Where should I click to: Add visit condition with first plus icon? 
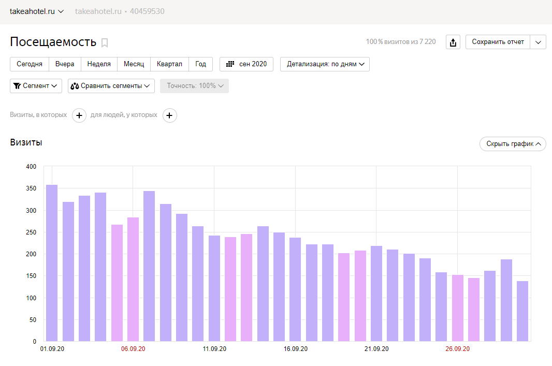(79, 115)
